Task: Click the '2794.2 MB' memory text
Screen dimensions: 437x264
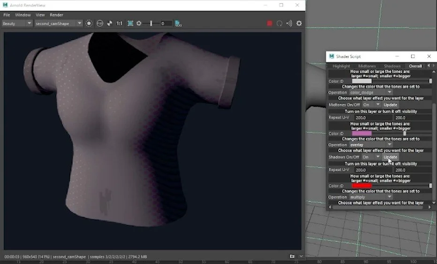Action: click(x=138, y=257)
